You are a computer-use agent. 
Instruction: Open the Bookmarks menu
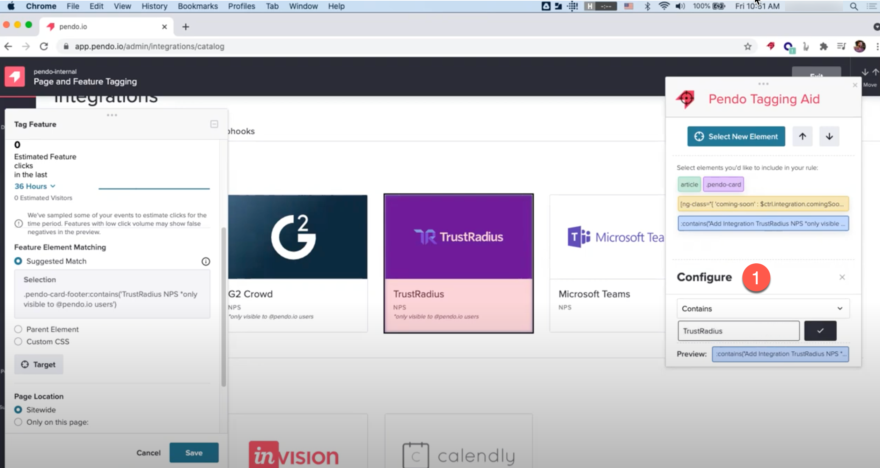[x=198, y=6]
